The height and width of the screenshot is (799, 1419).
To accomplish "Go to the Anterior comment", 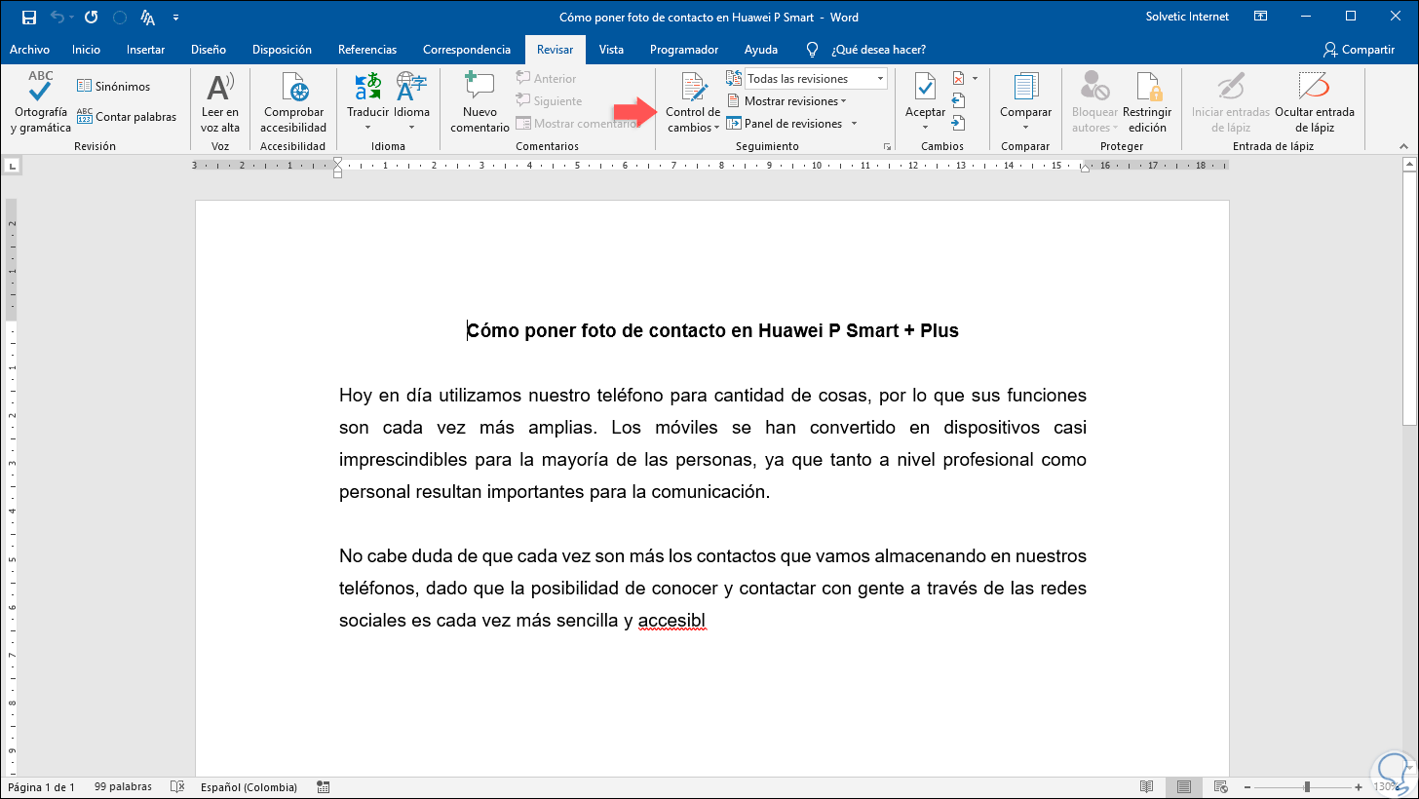I will [x=547, y=78].
